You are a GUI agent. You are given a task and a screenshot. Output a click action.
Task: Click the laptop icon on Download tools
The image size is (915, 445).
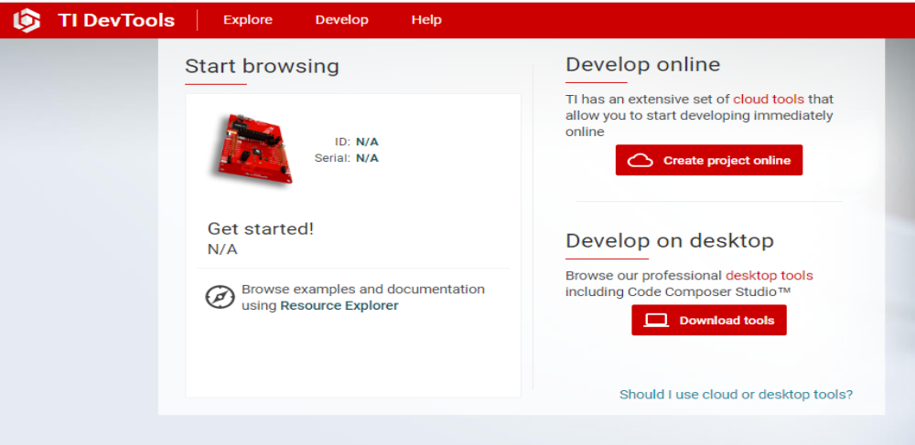click(x=656, y=321)
